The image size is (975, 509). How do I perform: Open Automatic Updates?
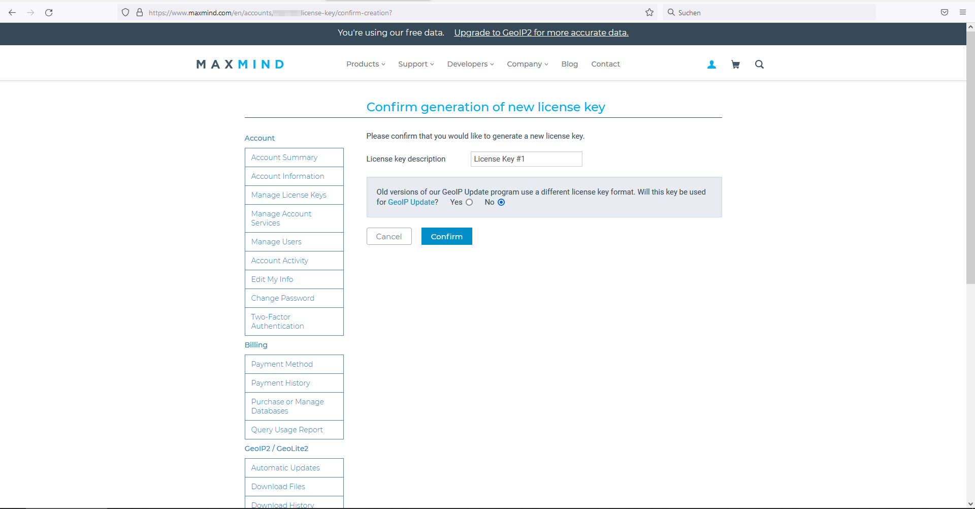coord(294,468)
